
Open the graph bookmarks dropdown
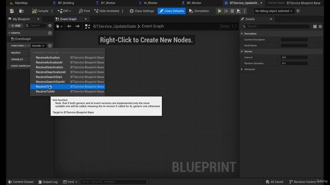coord(59,26)
